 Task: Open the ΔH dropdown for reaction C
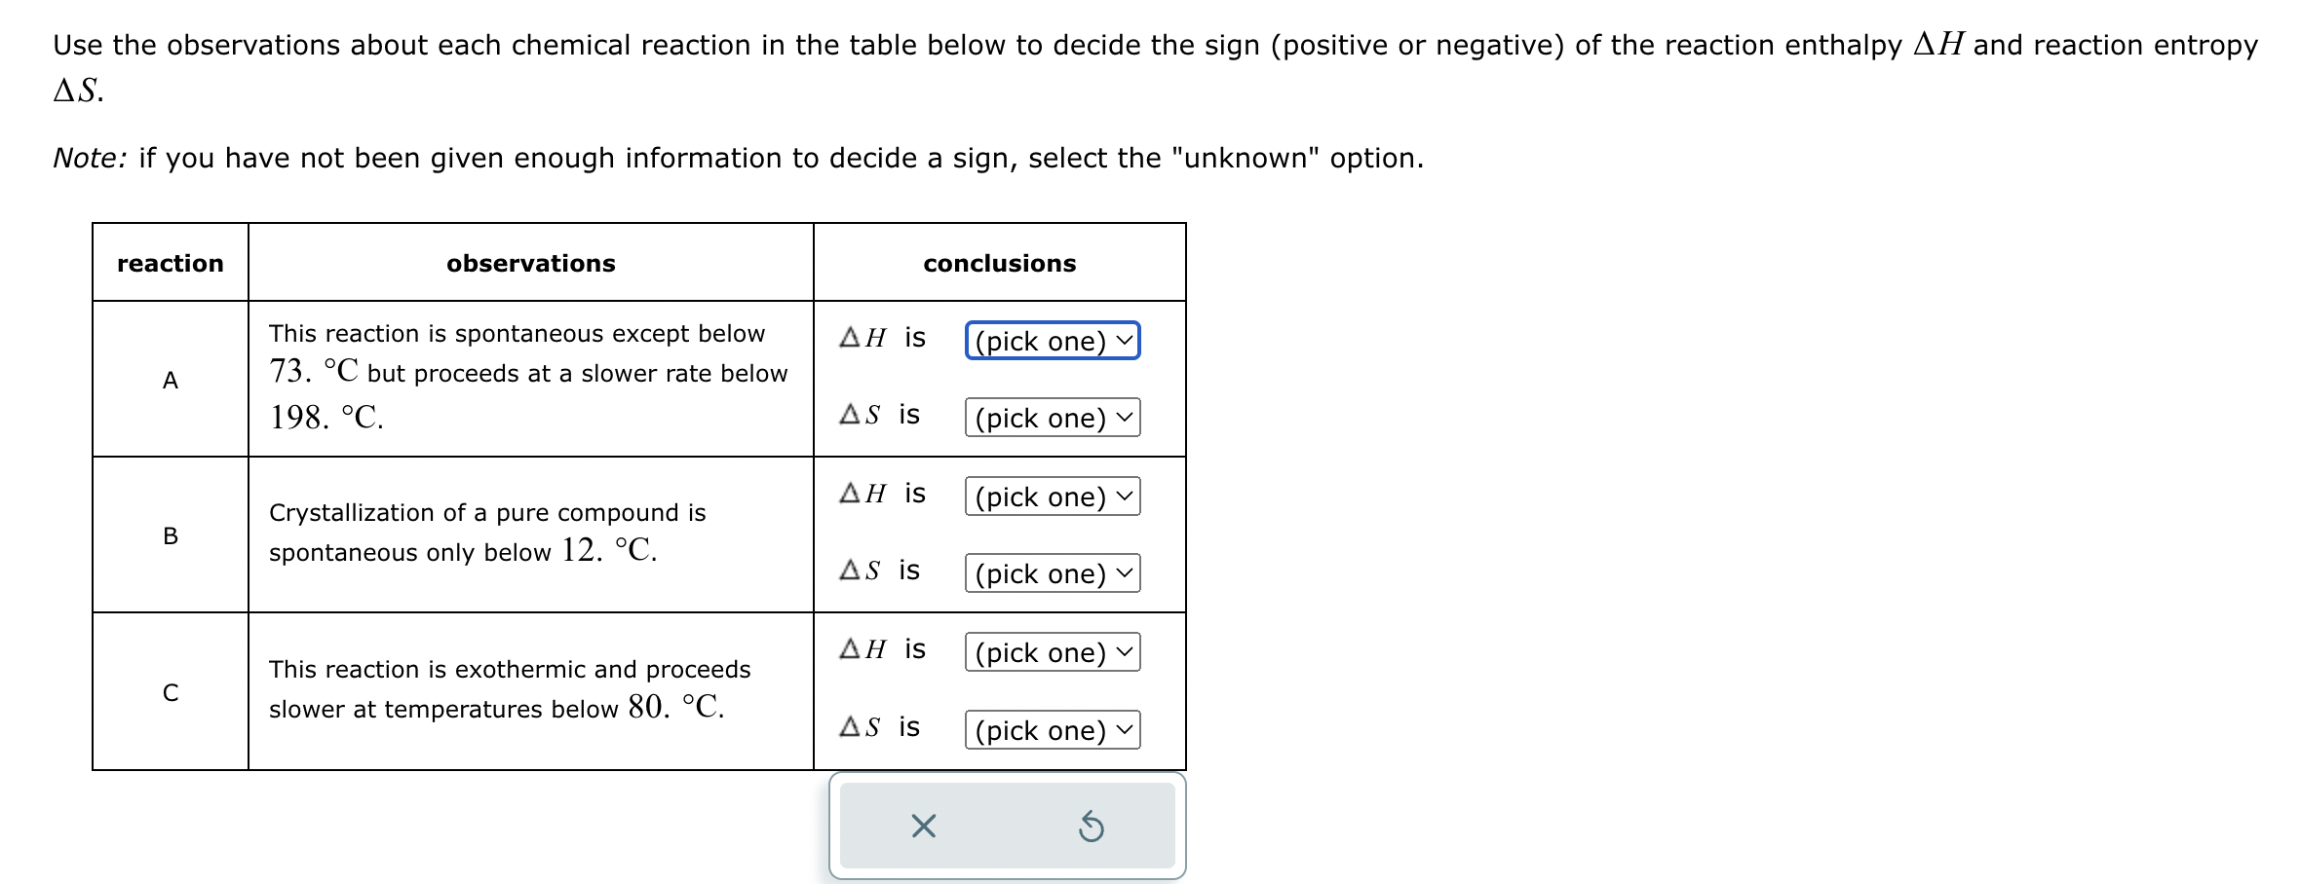point(1051,652)
